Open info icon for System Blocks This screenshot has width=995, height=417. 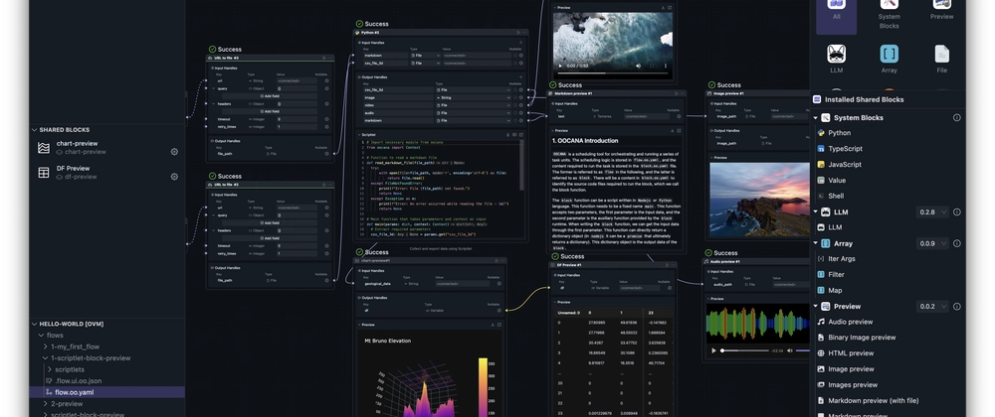click(x=957, y=118)
